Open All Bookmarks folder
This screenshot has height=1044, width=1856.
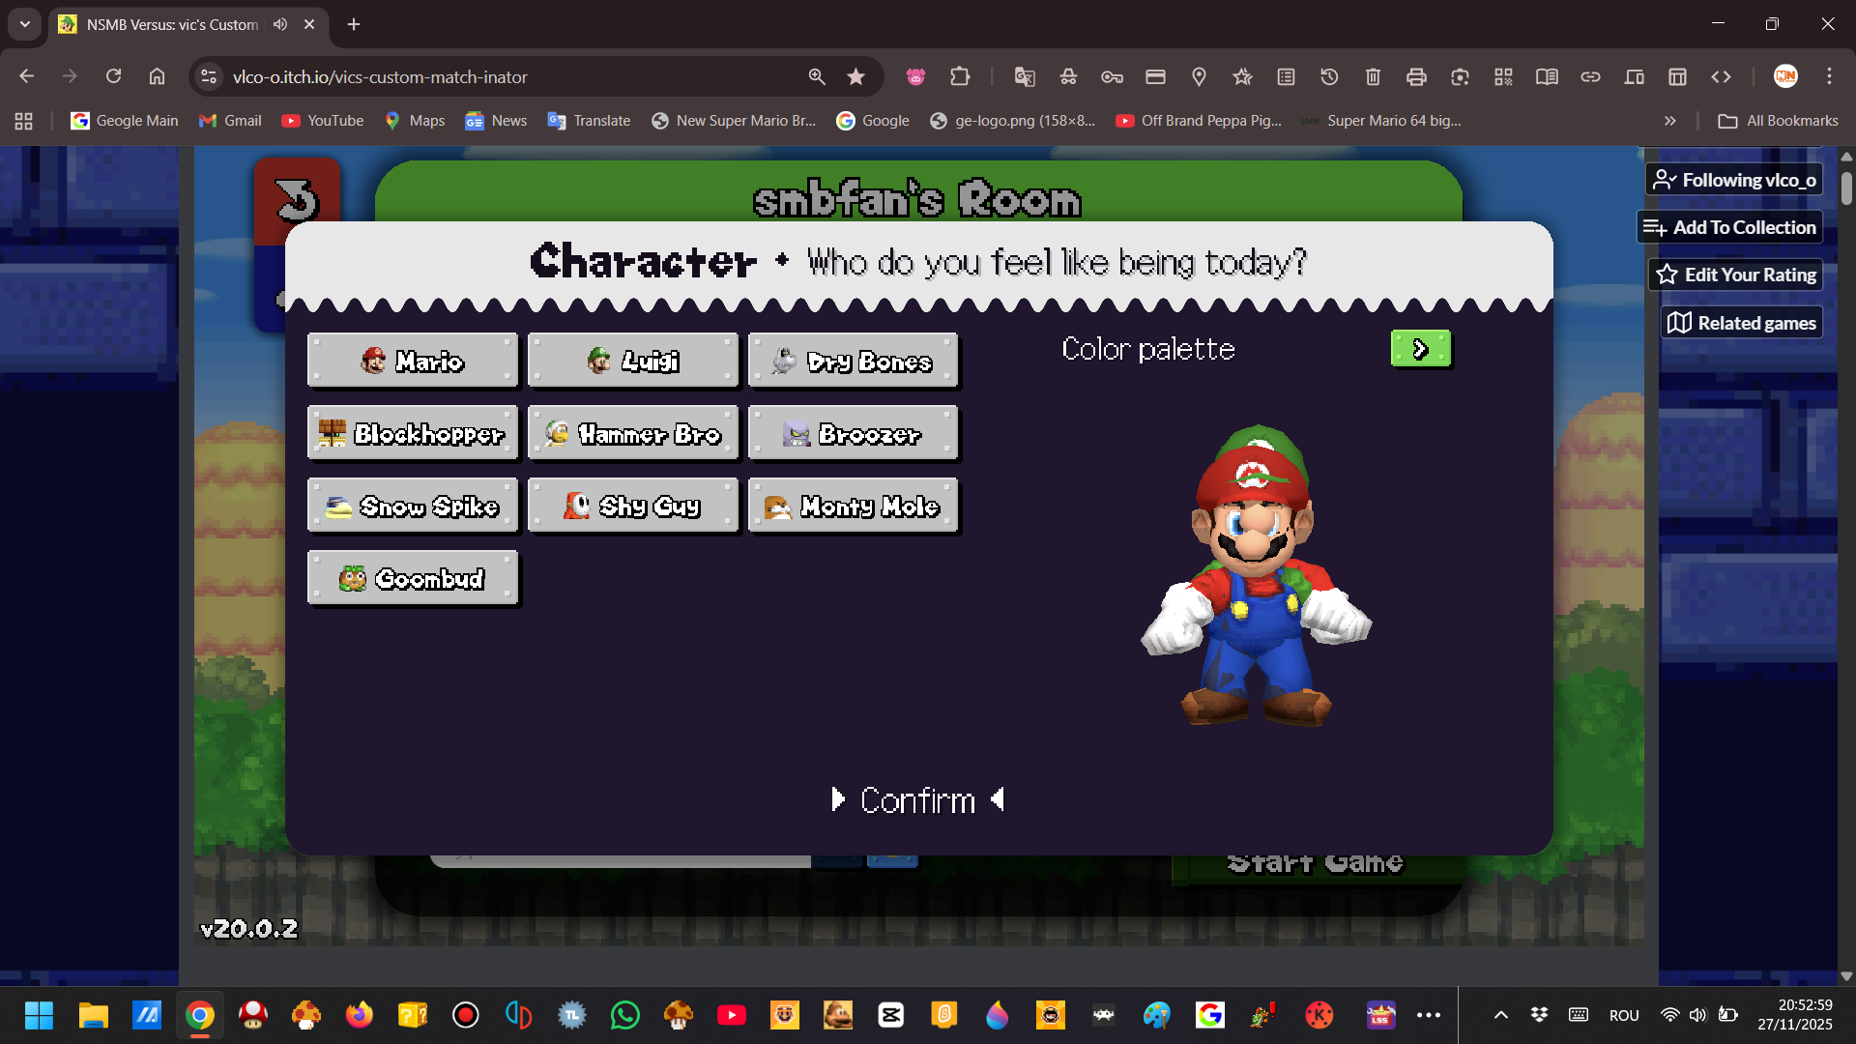point(1778,121)
